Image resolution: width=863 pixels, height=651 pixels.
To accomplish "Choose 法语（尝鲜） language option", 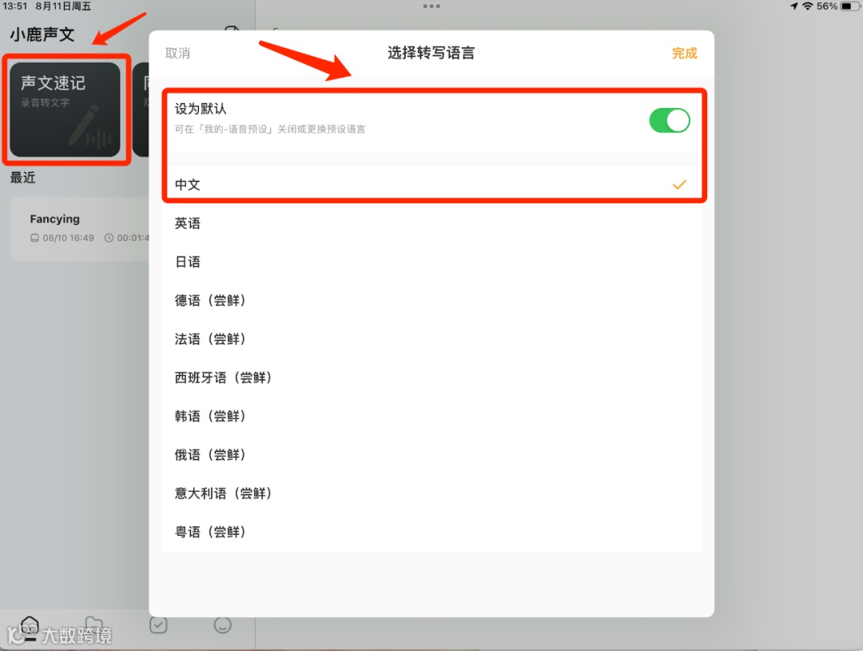I will coord(431,339).
